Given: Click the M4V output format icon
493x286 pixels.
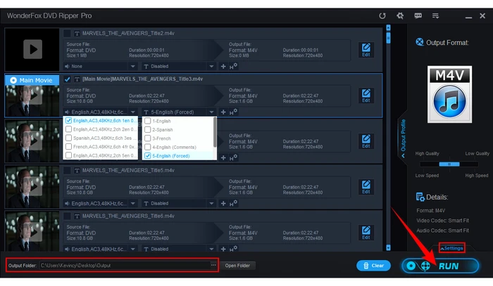Looking at the screenshot, I should (x=449, y=94).
